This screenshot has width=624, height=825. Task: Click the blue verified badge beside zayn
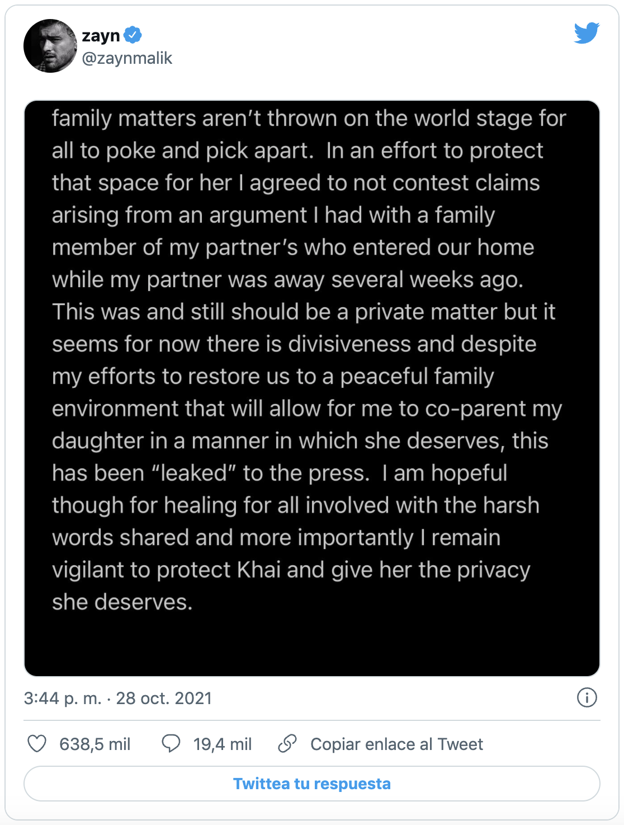click(133, 35)
